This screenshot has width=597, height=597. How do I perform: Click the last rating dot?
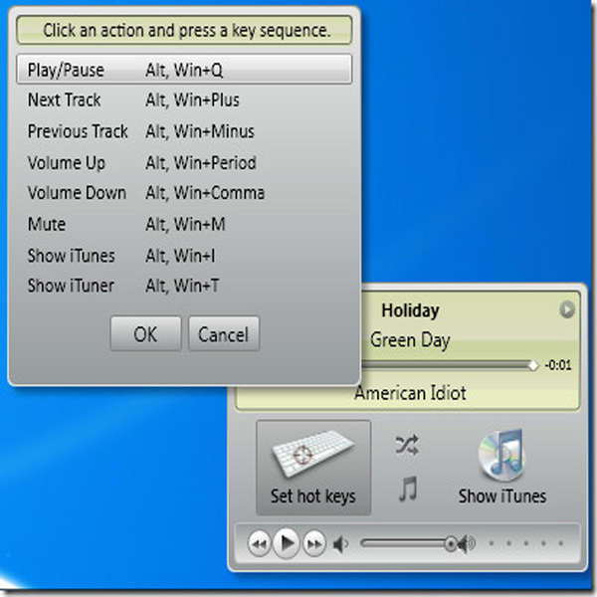point(561,543)
